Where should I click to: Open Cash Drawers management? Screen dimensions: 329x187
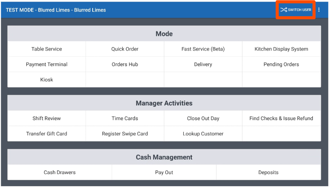[x=59, y=172]
